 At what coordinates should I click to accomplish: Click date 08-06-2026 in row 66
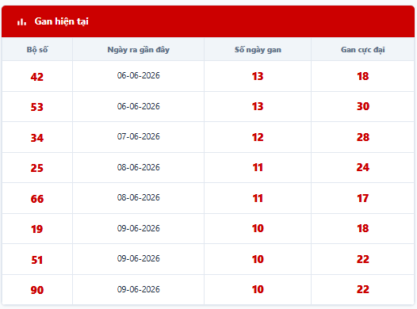click(x=138, y=197)
